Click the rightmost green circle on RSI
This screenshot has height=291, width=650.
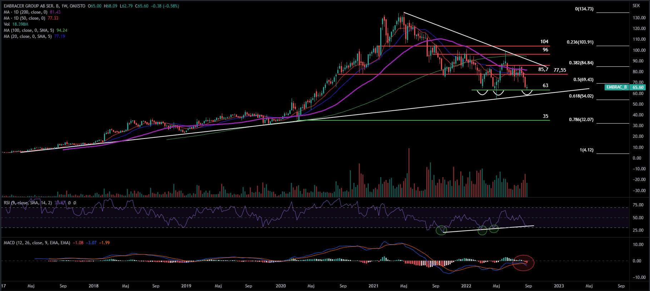click(x=494, y=229)
